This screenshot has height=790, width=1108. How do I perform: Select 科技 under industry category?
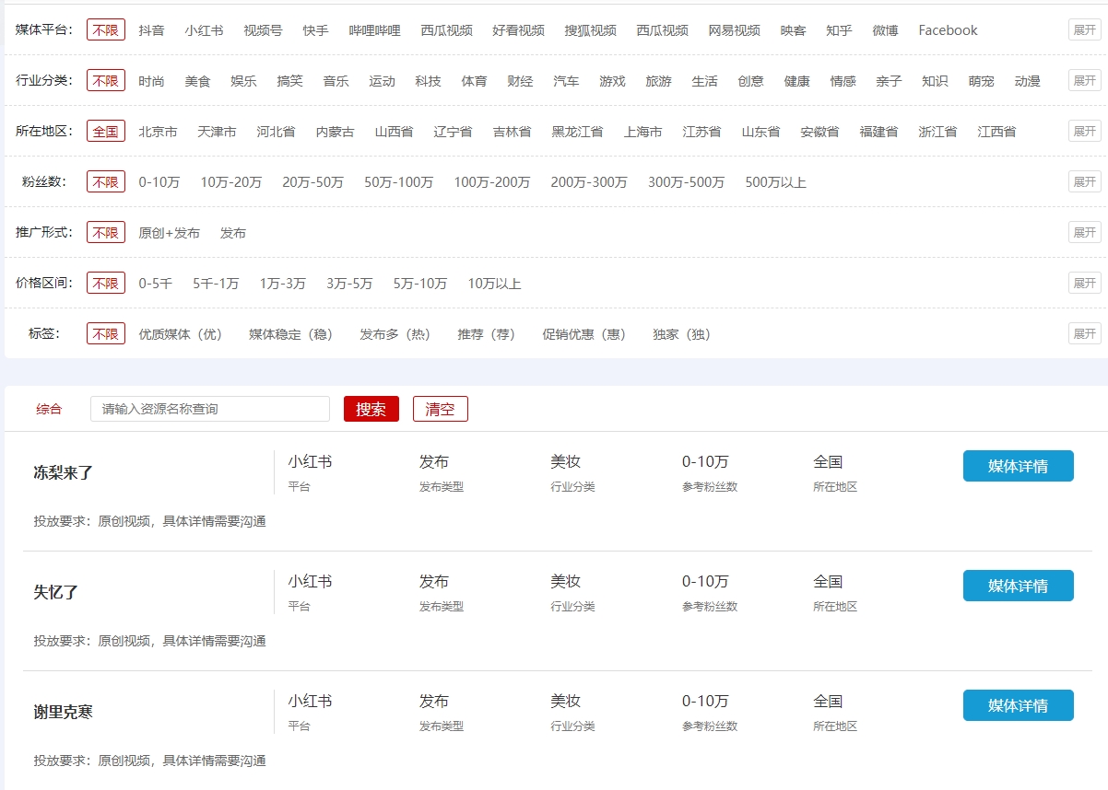tap(428, 81)
